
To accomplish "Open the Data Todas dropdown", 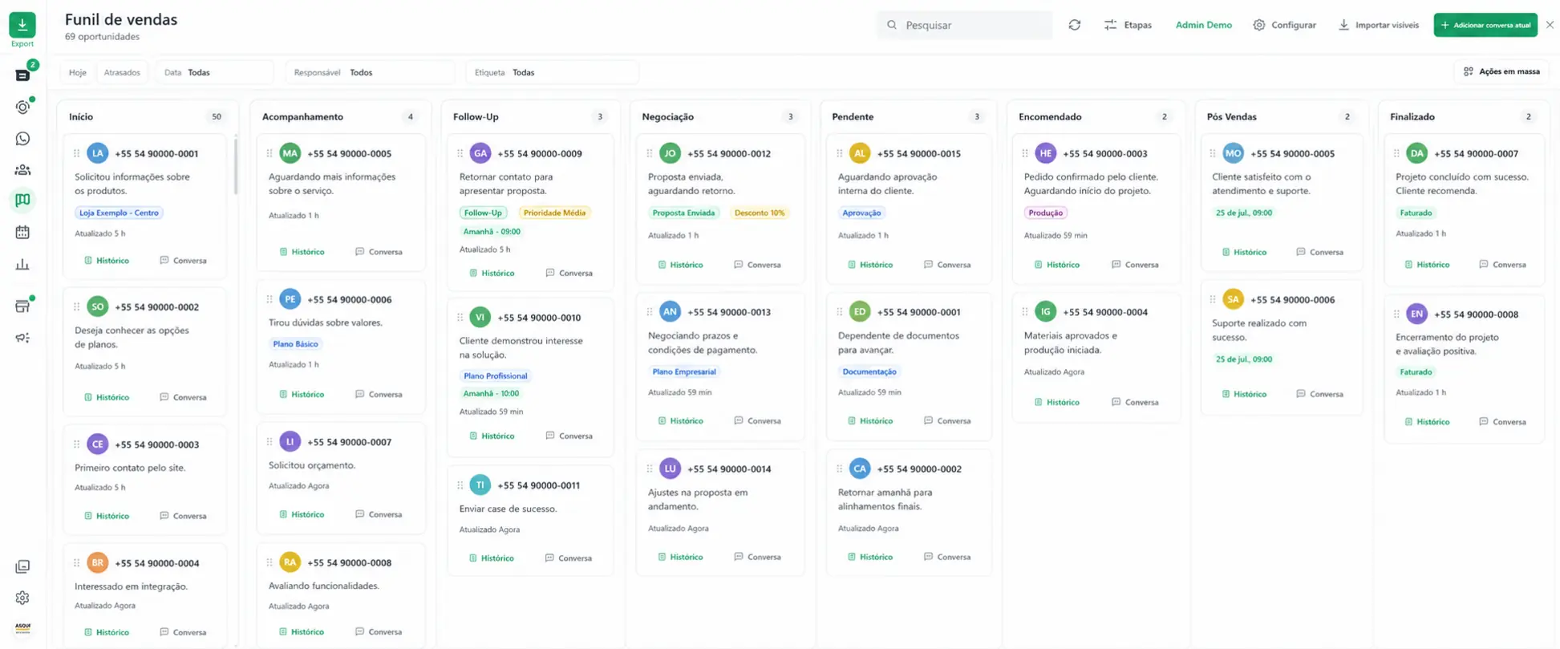I will coord(214,72).
